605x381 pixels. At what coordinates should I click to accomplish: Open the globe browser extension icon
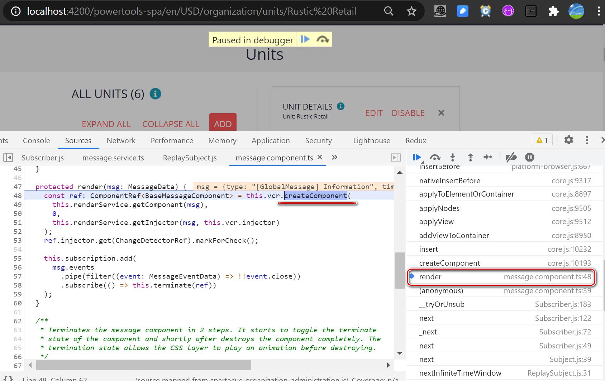pyautogui.click(x=440, y=11)
